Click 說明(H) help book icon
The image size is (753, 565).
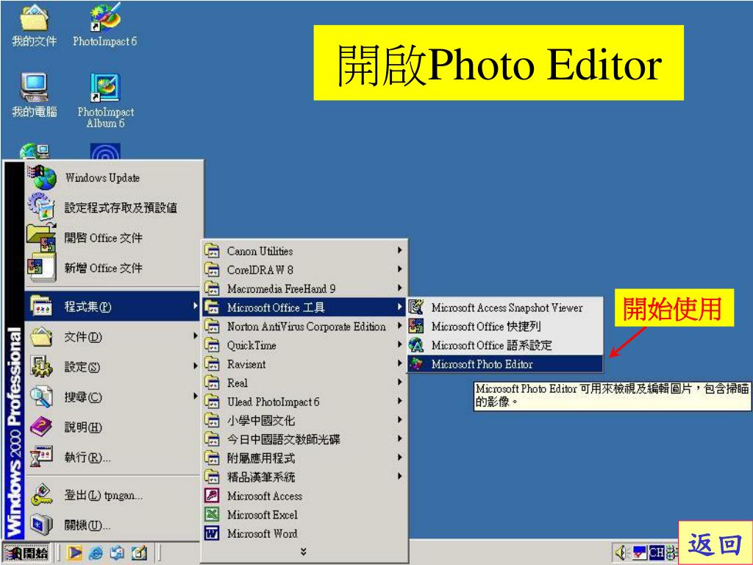pos(41,427)
